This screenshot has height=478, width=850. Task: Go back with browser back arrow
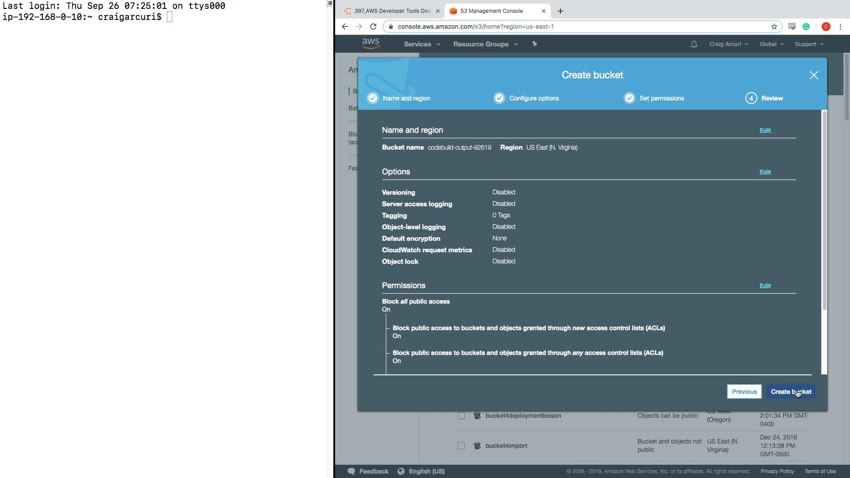point(345,27)
